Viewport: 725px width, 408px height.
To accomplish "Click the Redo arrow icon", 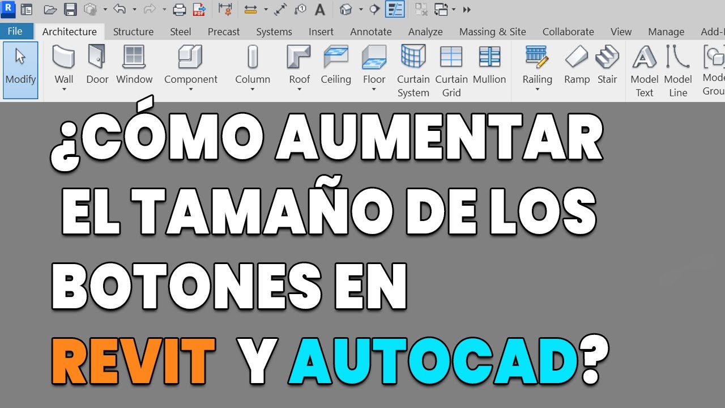I will (x=150, y=9).
